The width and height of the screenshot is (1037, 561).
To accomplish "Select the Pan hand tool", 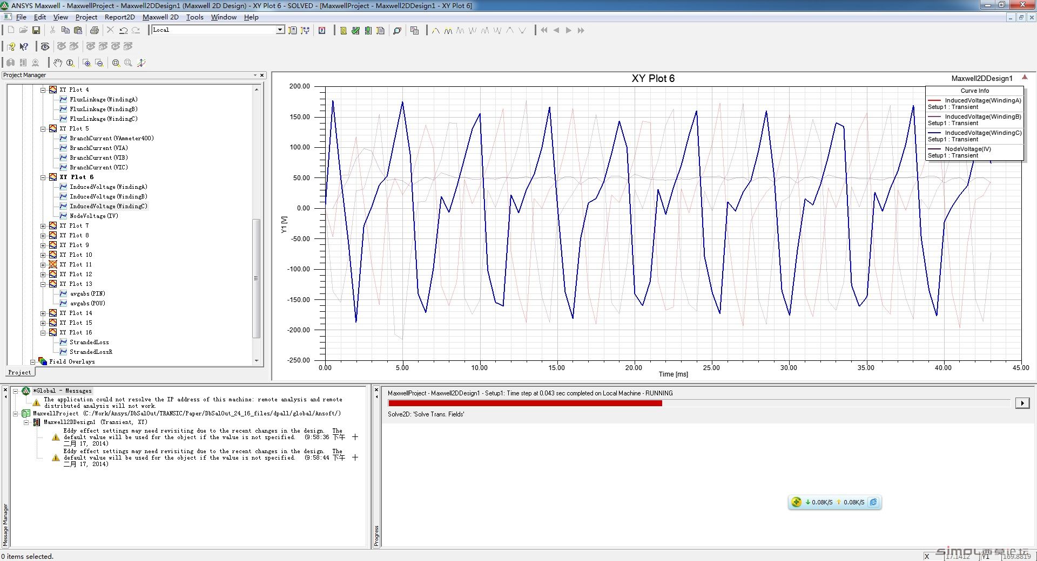I will (x=58, y=63).
